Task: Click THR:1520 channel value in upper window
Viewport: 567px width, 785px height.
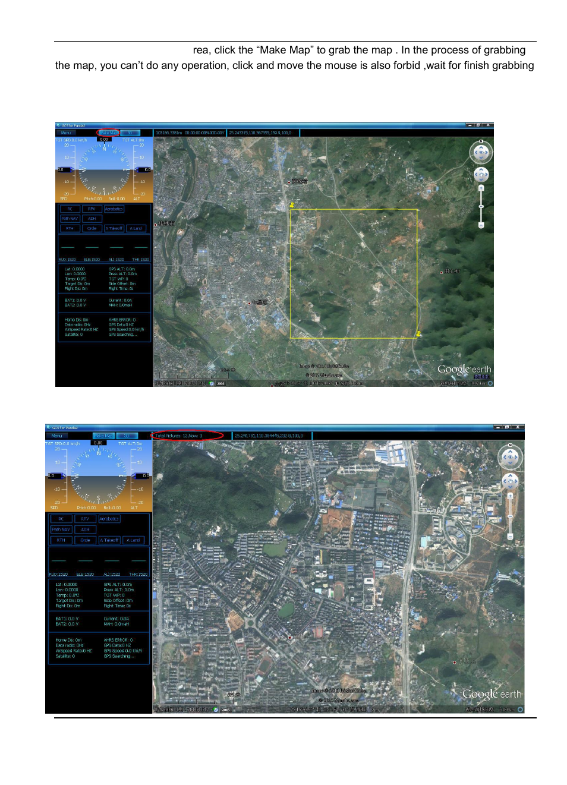Action: (x=140, y=260)
